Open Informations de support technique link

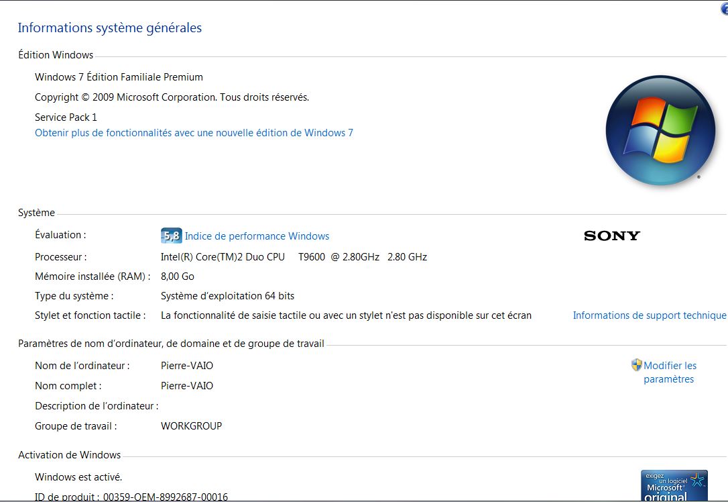[x=650, y=315]
